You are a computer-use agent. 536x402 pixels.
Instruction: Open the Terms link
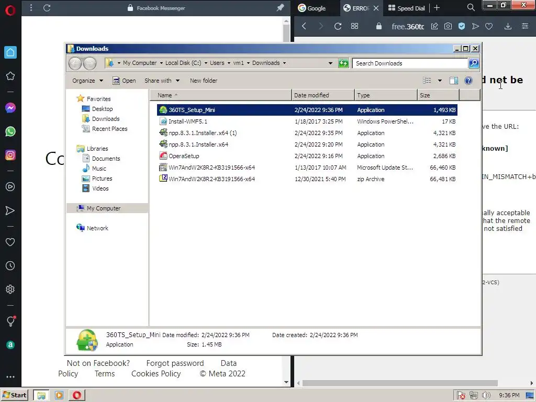[105, 374]
